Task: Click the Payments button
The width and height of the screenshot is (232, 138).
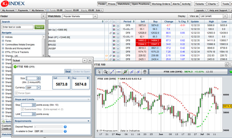Action: tap(23, 10)
